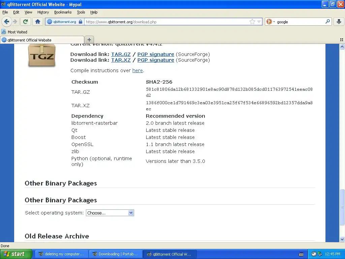345x259 pixels.
Task: Open the URL history dropdown arrow
Action: (x=259, y=22)
